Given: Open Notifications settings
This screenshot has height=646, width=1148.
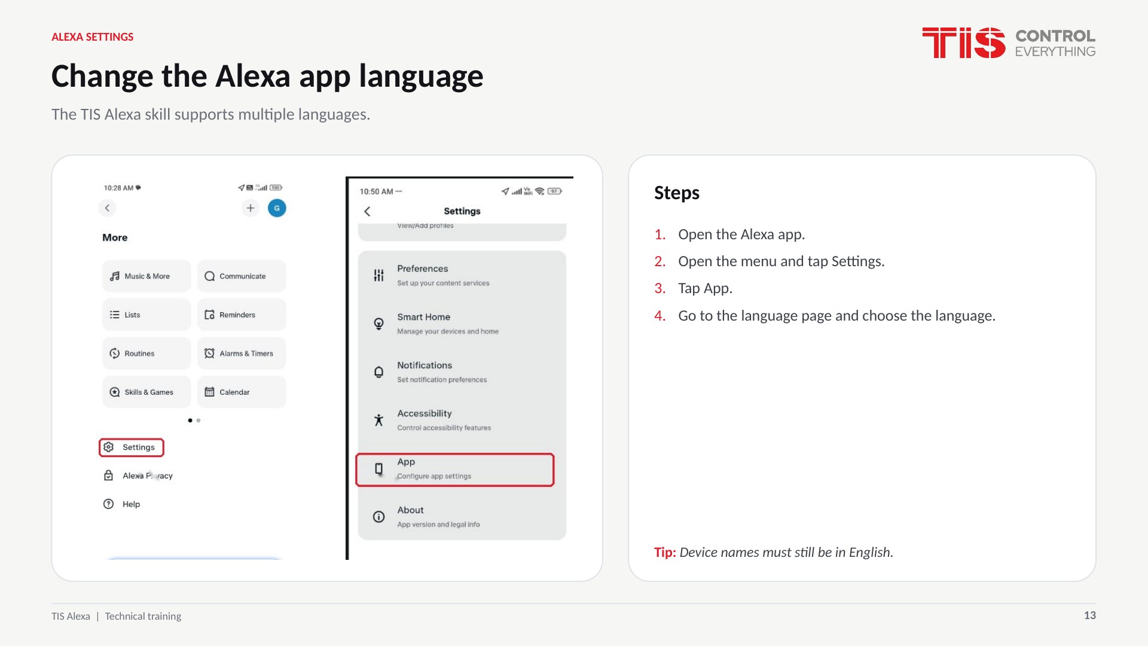Looking at the screenshot, I should [462, 372].
